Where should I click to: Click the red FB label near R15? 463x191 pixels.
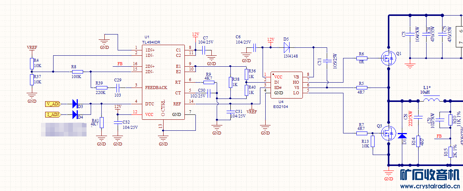[x=439, y=136]
